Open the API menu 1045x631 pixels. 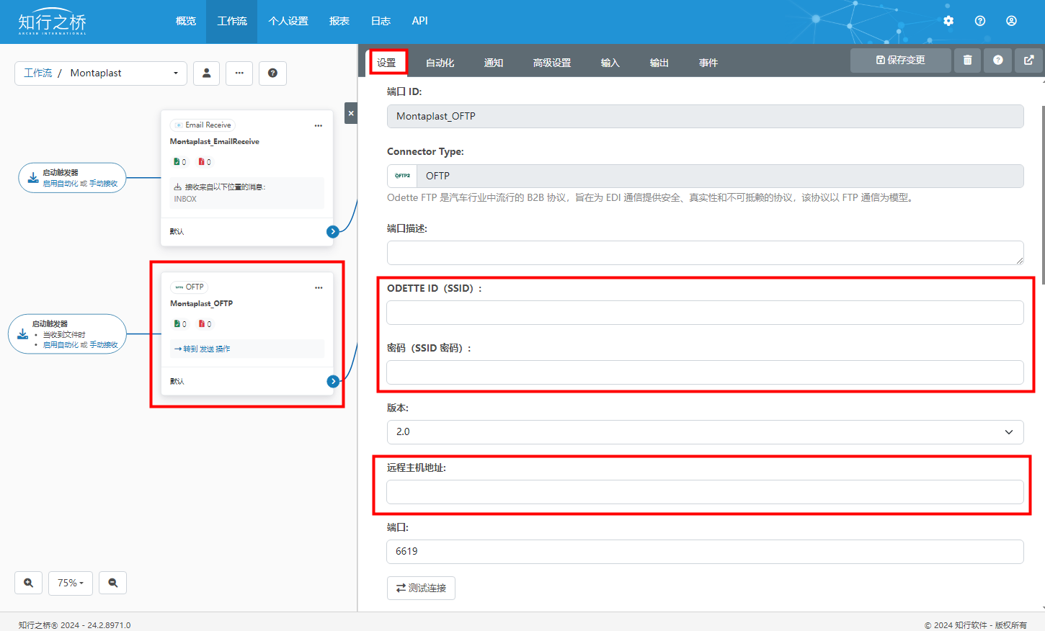click(x=420, y=21)
